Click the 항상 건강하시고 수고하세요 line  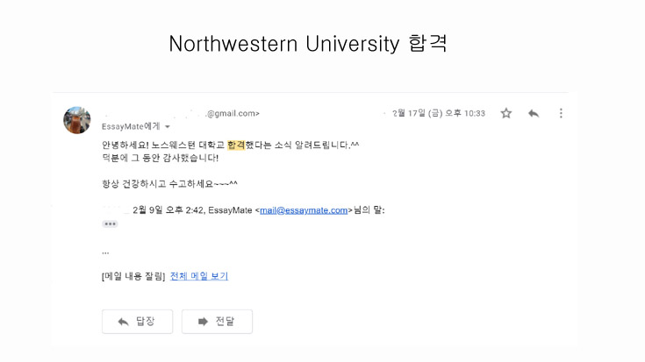click(x=169, y=184)
